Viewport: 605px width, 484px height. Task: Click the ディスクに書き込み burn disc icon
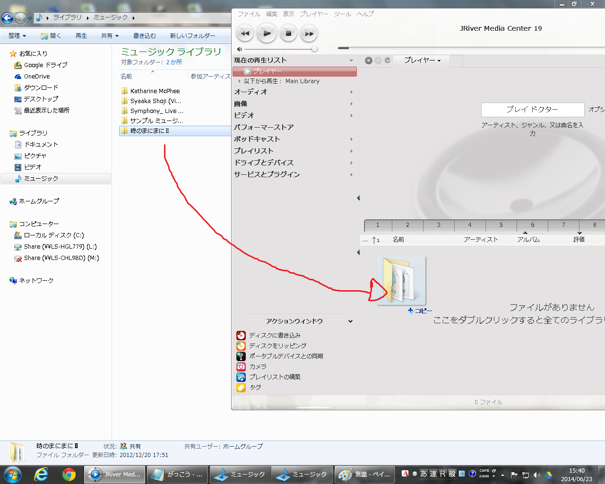(241, 336)
